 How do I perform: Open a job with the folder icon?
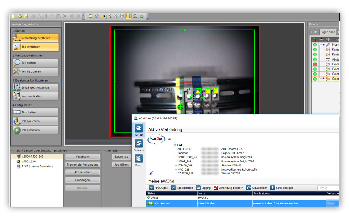coord(19,16)
